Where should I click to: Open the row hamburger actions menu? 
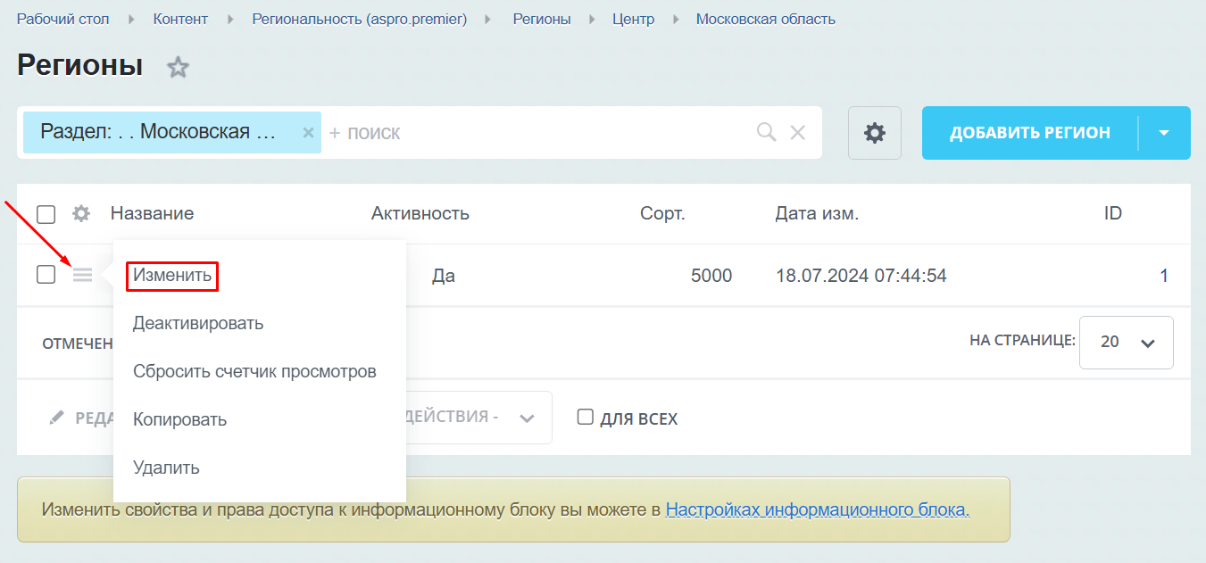pos(82,275)
